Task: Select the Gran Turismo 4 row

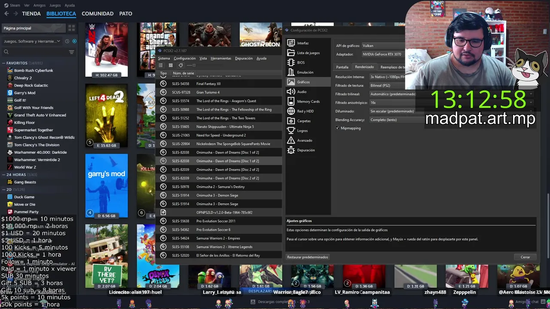Action: [218, 92]
